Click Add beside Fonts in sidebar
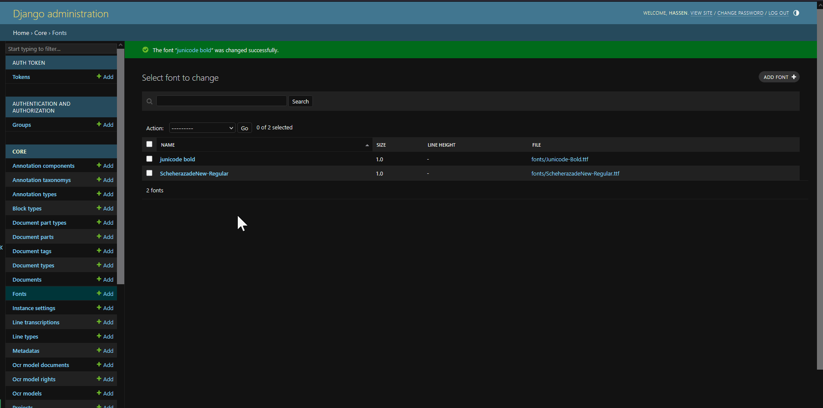This screenshot has width=823, height=408. tap(105, 294)
